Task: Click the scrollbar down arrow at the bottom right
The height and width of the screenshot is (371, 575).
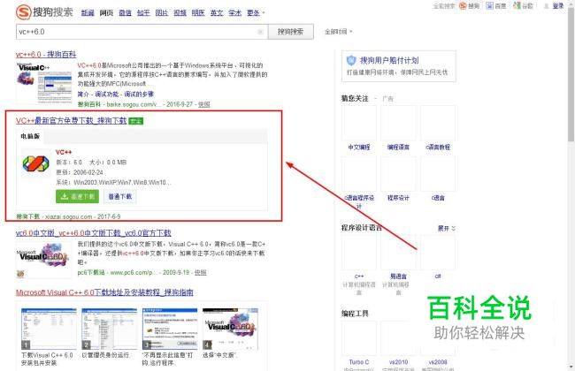Action: (571, 367)
